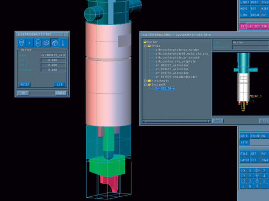The image size is (269, 201).
Task: Click the MODI command button
Action: (254, 2)
